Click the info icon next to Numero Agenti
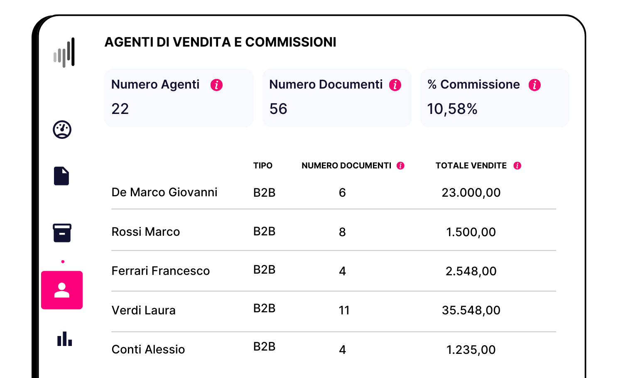 click(x=216, y=84)
